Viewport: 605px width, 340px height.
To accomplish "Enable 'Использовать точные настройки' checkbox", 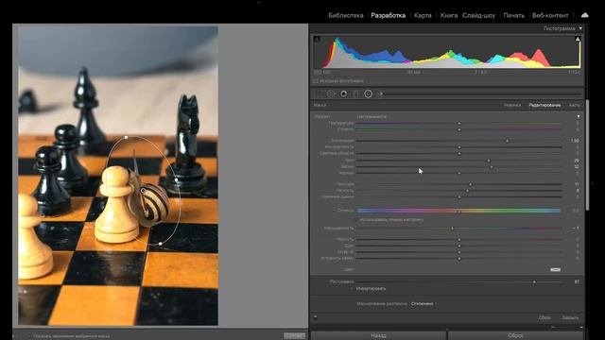I will (x=356, y=220).
